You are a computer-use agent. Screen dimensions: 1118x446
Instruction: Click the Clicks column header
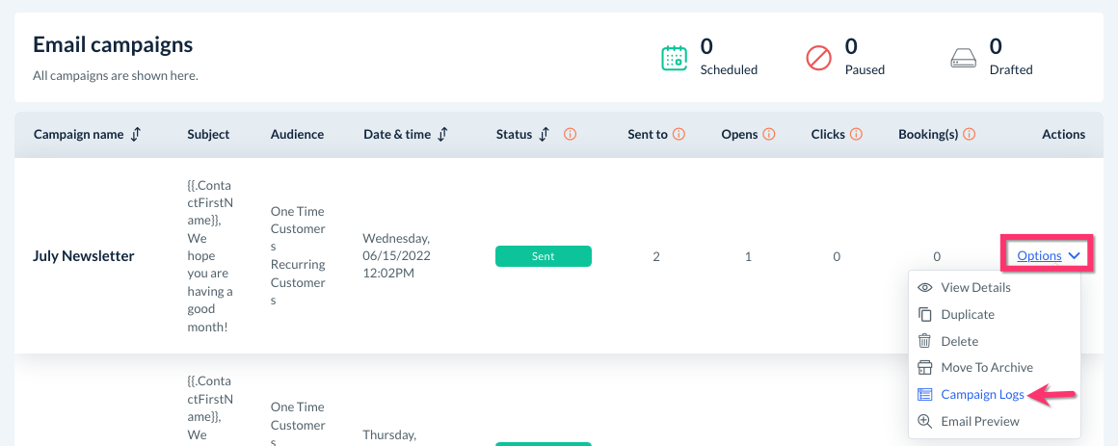(828, 134)
